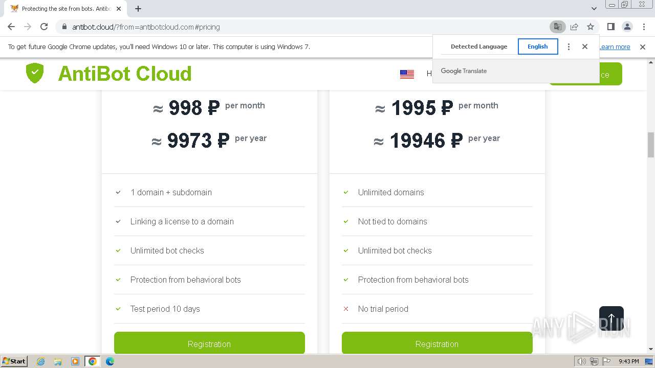The image size is (655, 368).
Task: Close the Google Translate popup
Action: coord(585,47)
